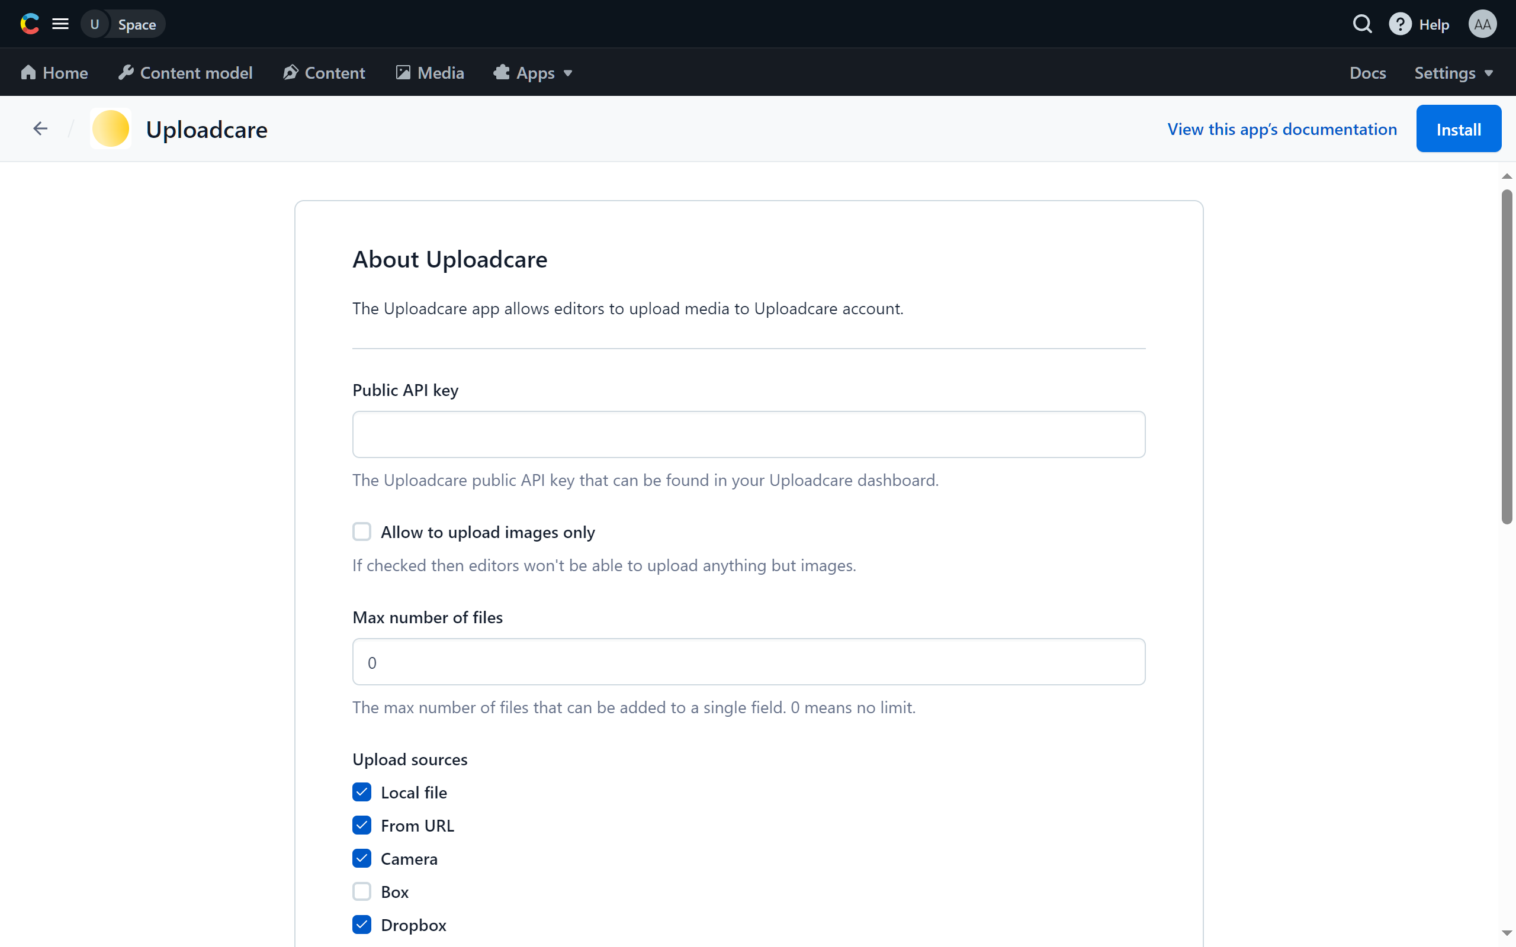Click the Public API key input field
Screen dimensions: 1516x947
748,434
